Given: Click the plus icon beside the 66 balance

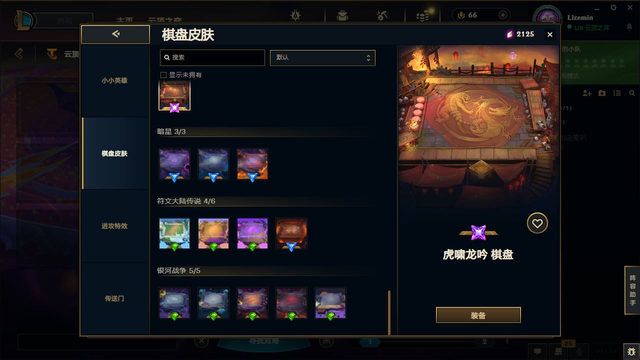Looking at the screenshot, I should [503, 15].
